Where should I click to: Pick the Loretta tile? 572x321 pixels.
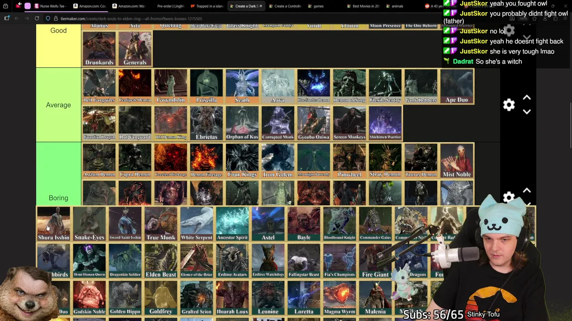pyautogui.click(x=304, y=298)
